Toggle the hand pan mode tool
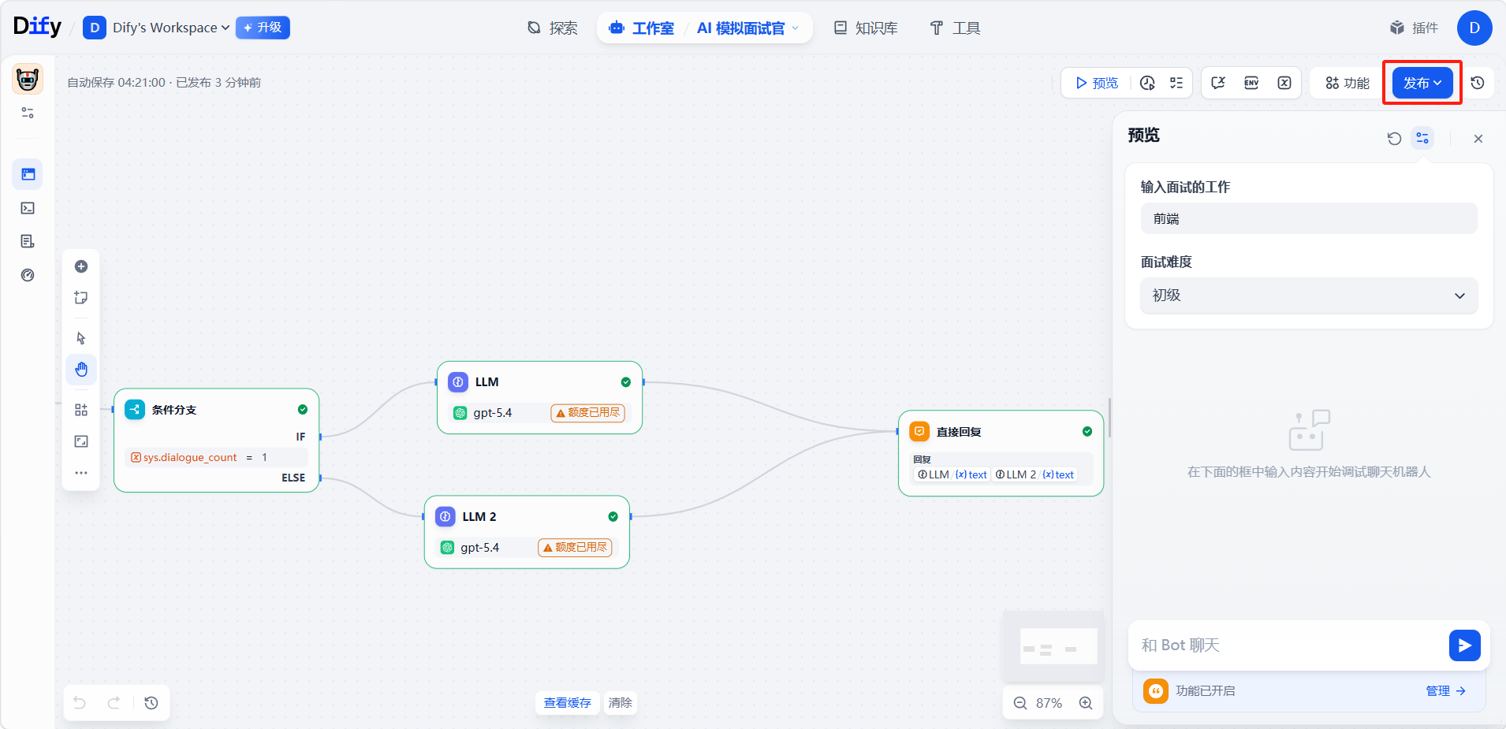Image resolution: width=1506 pixels, height=729 pixels. click(x=80, y=370)
